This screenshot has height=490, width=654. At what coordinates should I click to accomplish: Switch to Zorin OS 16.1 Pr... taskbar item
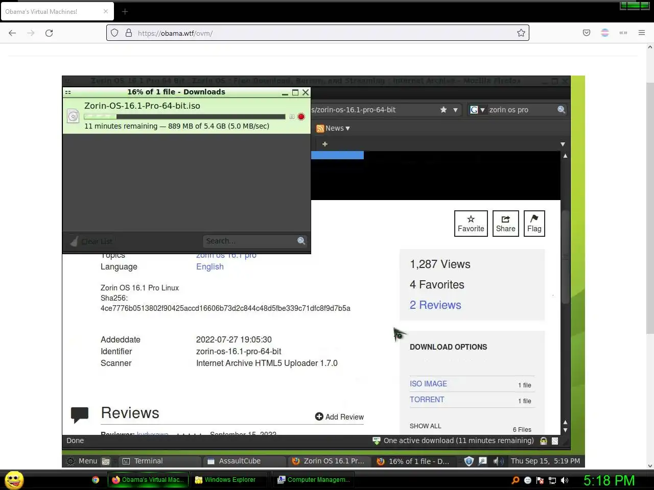tap(329, 461)
